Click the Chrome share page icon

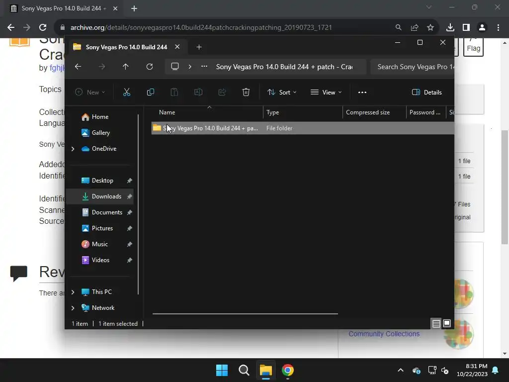tap(415, 28)
